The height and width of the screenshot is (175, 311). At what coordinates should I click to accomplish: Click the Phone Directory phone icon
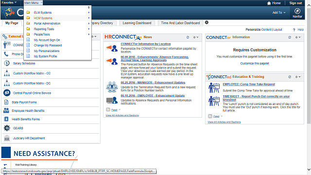(x=6, y=54)
